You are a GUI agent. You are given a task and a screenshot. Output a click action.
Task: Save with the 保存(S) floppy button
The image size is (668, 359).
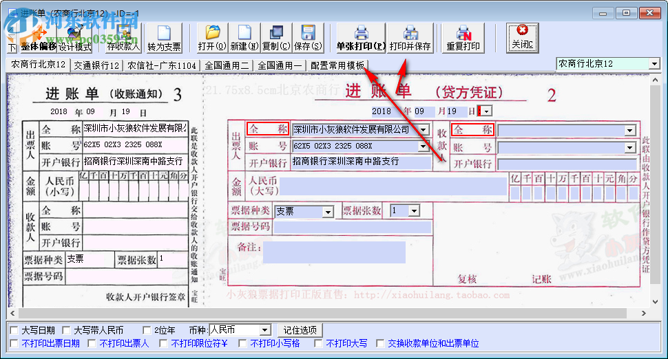308,39
